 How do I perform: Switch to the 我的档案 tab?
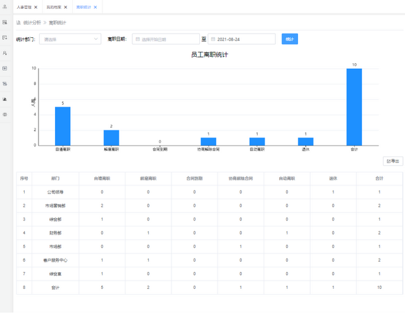click(x=54, y=7)
